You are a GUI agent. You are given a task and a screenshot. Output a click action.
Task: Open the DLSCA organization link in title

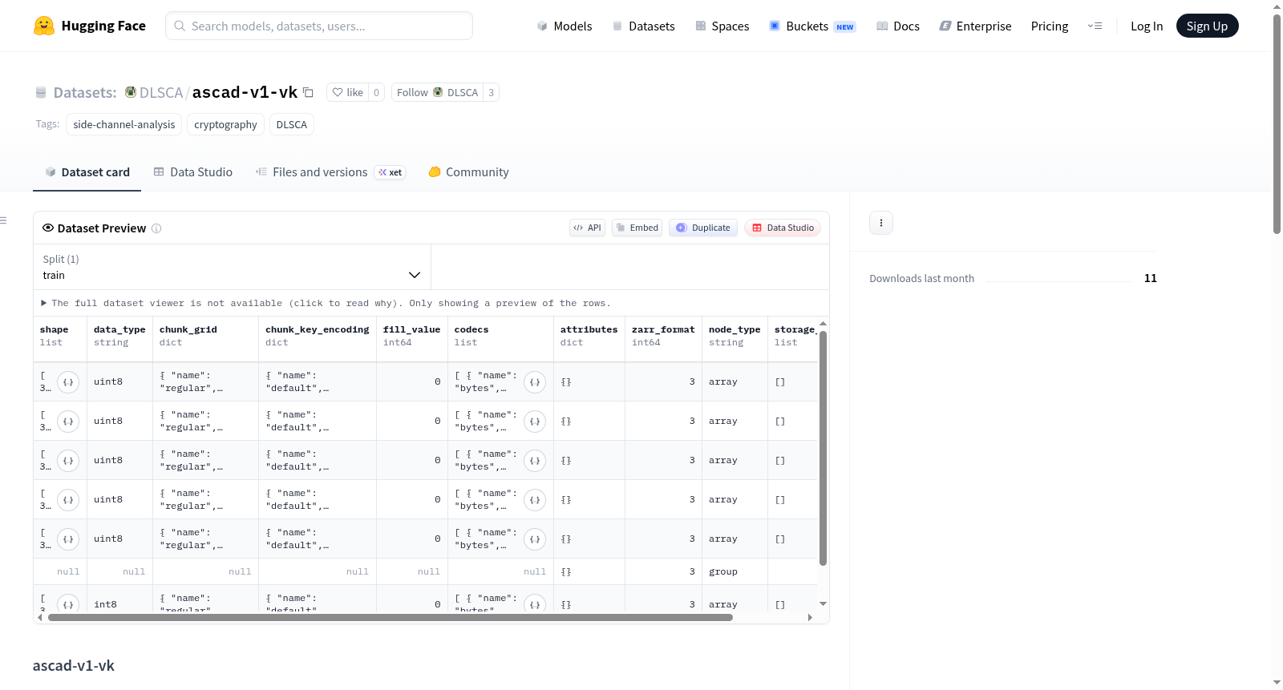point(161,92)
